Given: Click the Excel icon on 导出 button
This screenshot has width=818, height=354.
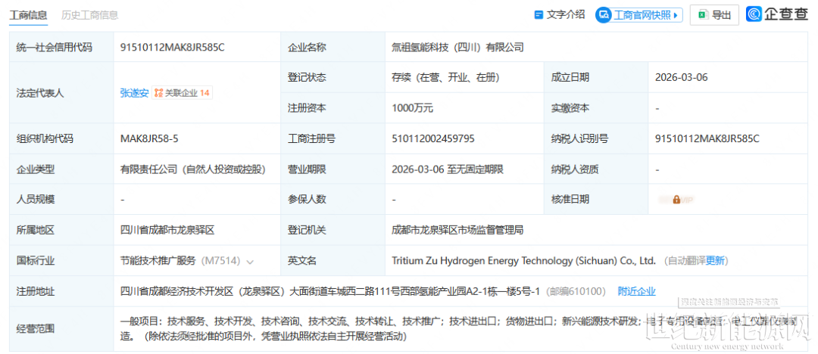Looking at the screenshot, I should [x=702, y=14].
